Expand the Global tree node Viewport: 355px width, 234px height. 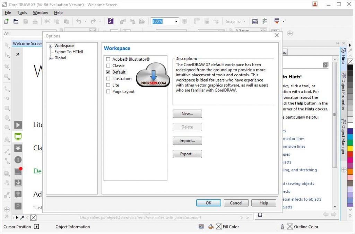point(51,58)
